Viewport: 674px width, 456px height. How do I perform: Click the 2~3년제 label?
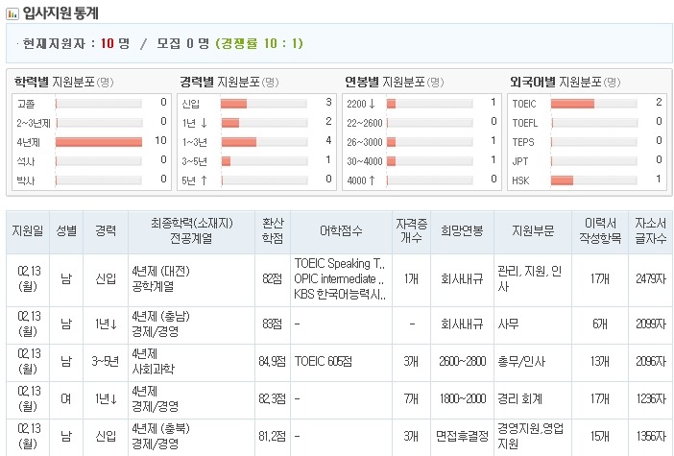(34, 123)
